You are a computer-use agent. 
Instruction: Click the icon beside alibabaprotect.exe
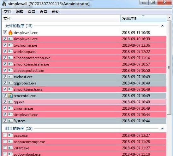(10, 70)
